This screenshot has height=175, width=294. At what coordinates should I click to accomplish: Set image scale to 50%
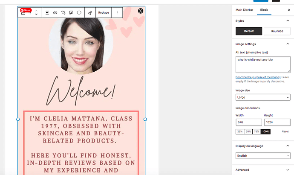coord(248,131)
